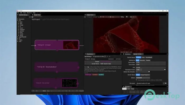
Task: Click the File name path field
Action: [x=149, y=83]
